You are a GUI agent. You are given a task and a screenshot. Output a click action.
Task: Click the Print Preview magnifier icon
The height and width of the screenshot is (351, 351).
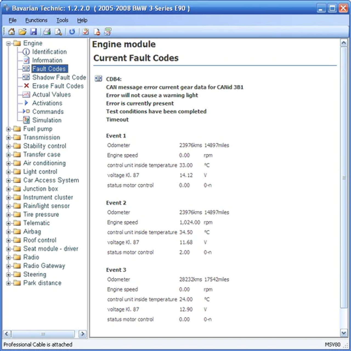[x=58, y=32]
